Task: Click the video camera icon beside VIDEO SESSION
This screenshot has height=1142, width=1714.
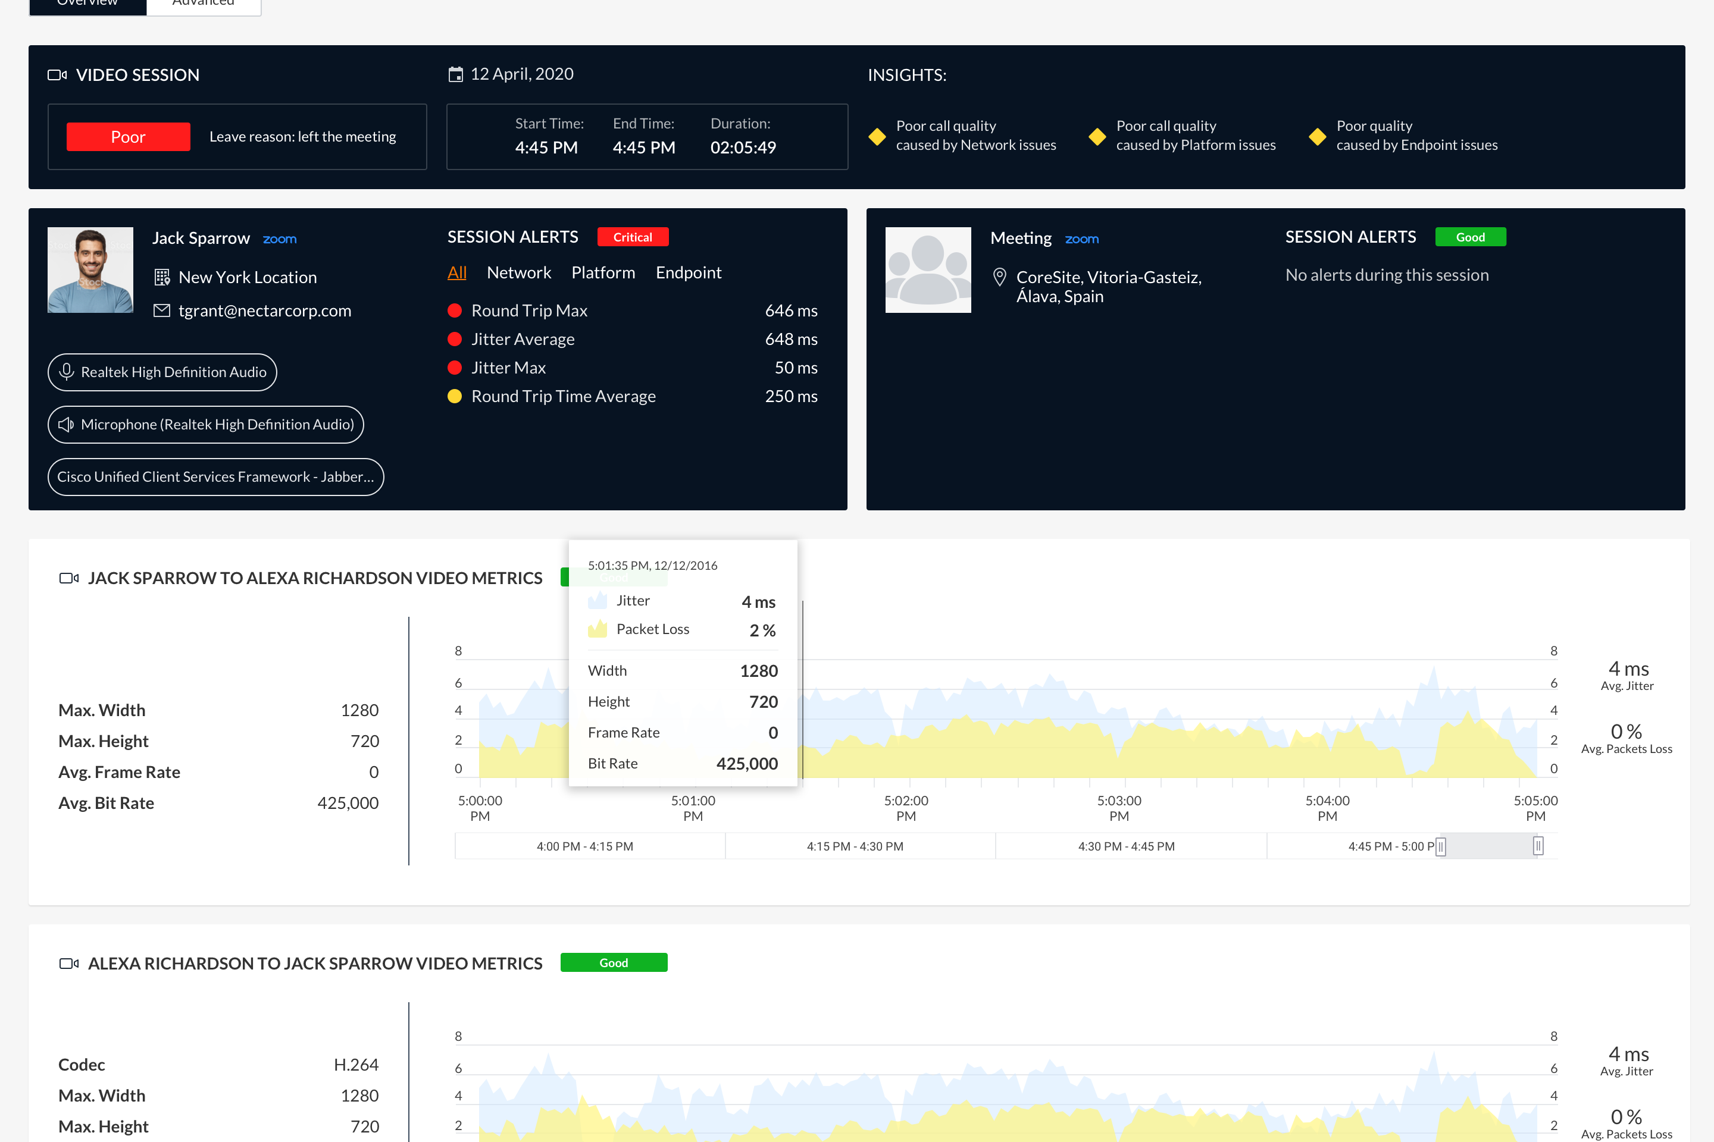Action: [58, 75]
